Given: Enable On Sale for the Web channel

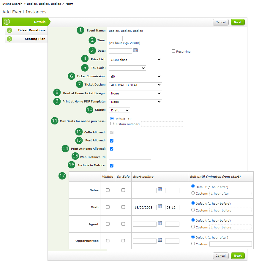Looking at the screenshot, I should (x=123, y=207).
